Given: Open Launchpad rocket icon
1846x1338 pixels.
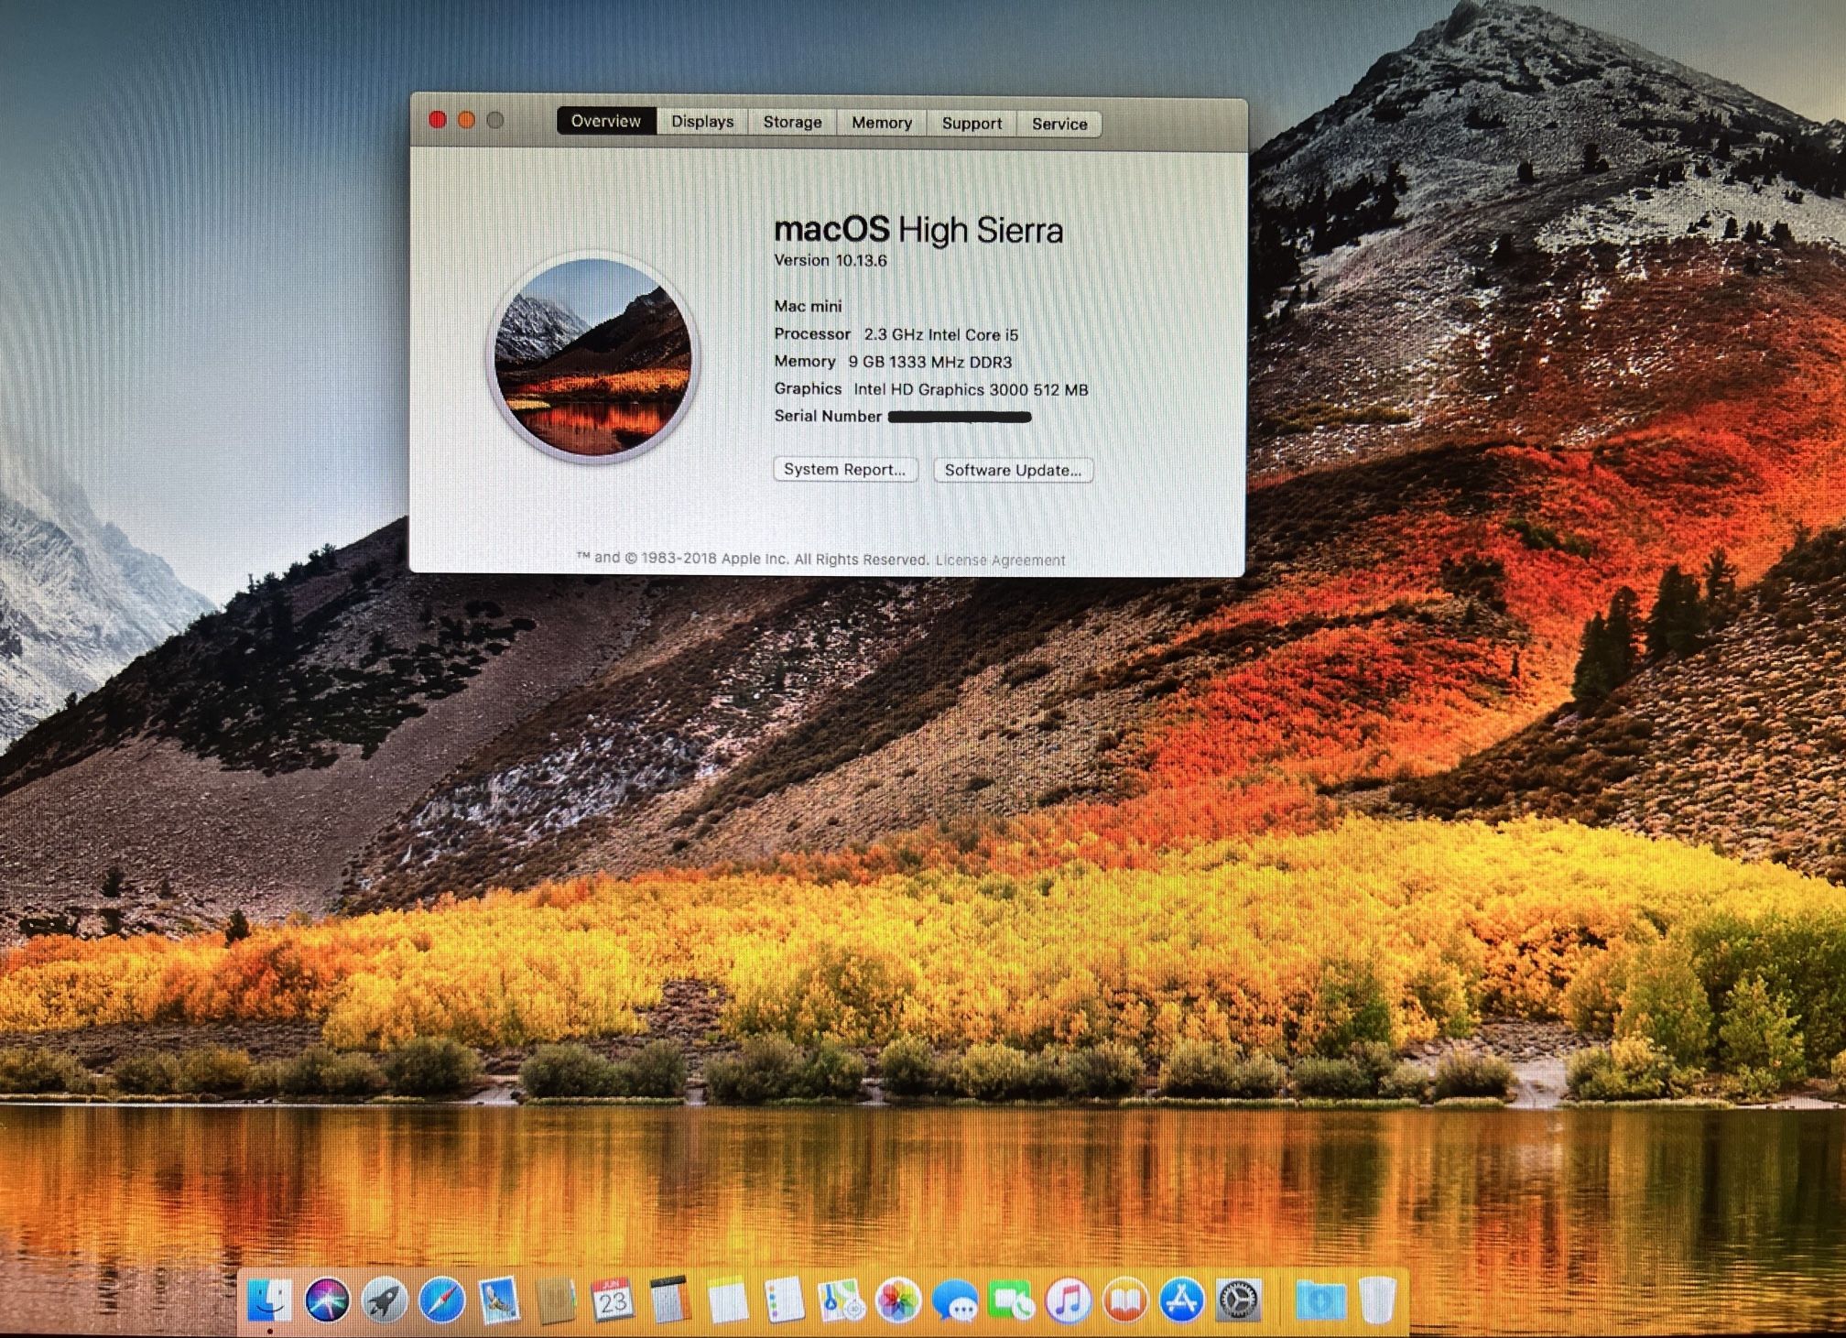Looking at the screenshot, I should (384, 1300).
